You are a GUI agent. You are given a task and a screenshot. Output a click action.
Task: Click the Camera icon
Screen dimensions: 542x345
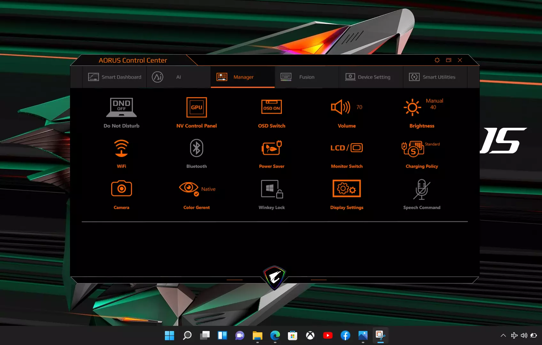tap(121, 188)
